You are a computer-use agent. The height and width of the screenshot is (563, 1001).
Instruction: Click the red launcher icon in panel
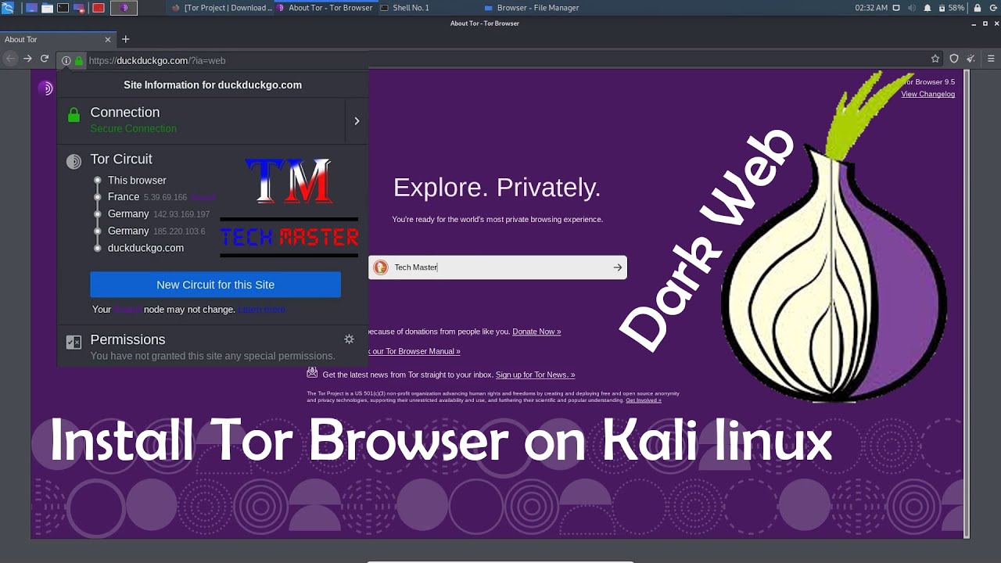(99, 8)
